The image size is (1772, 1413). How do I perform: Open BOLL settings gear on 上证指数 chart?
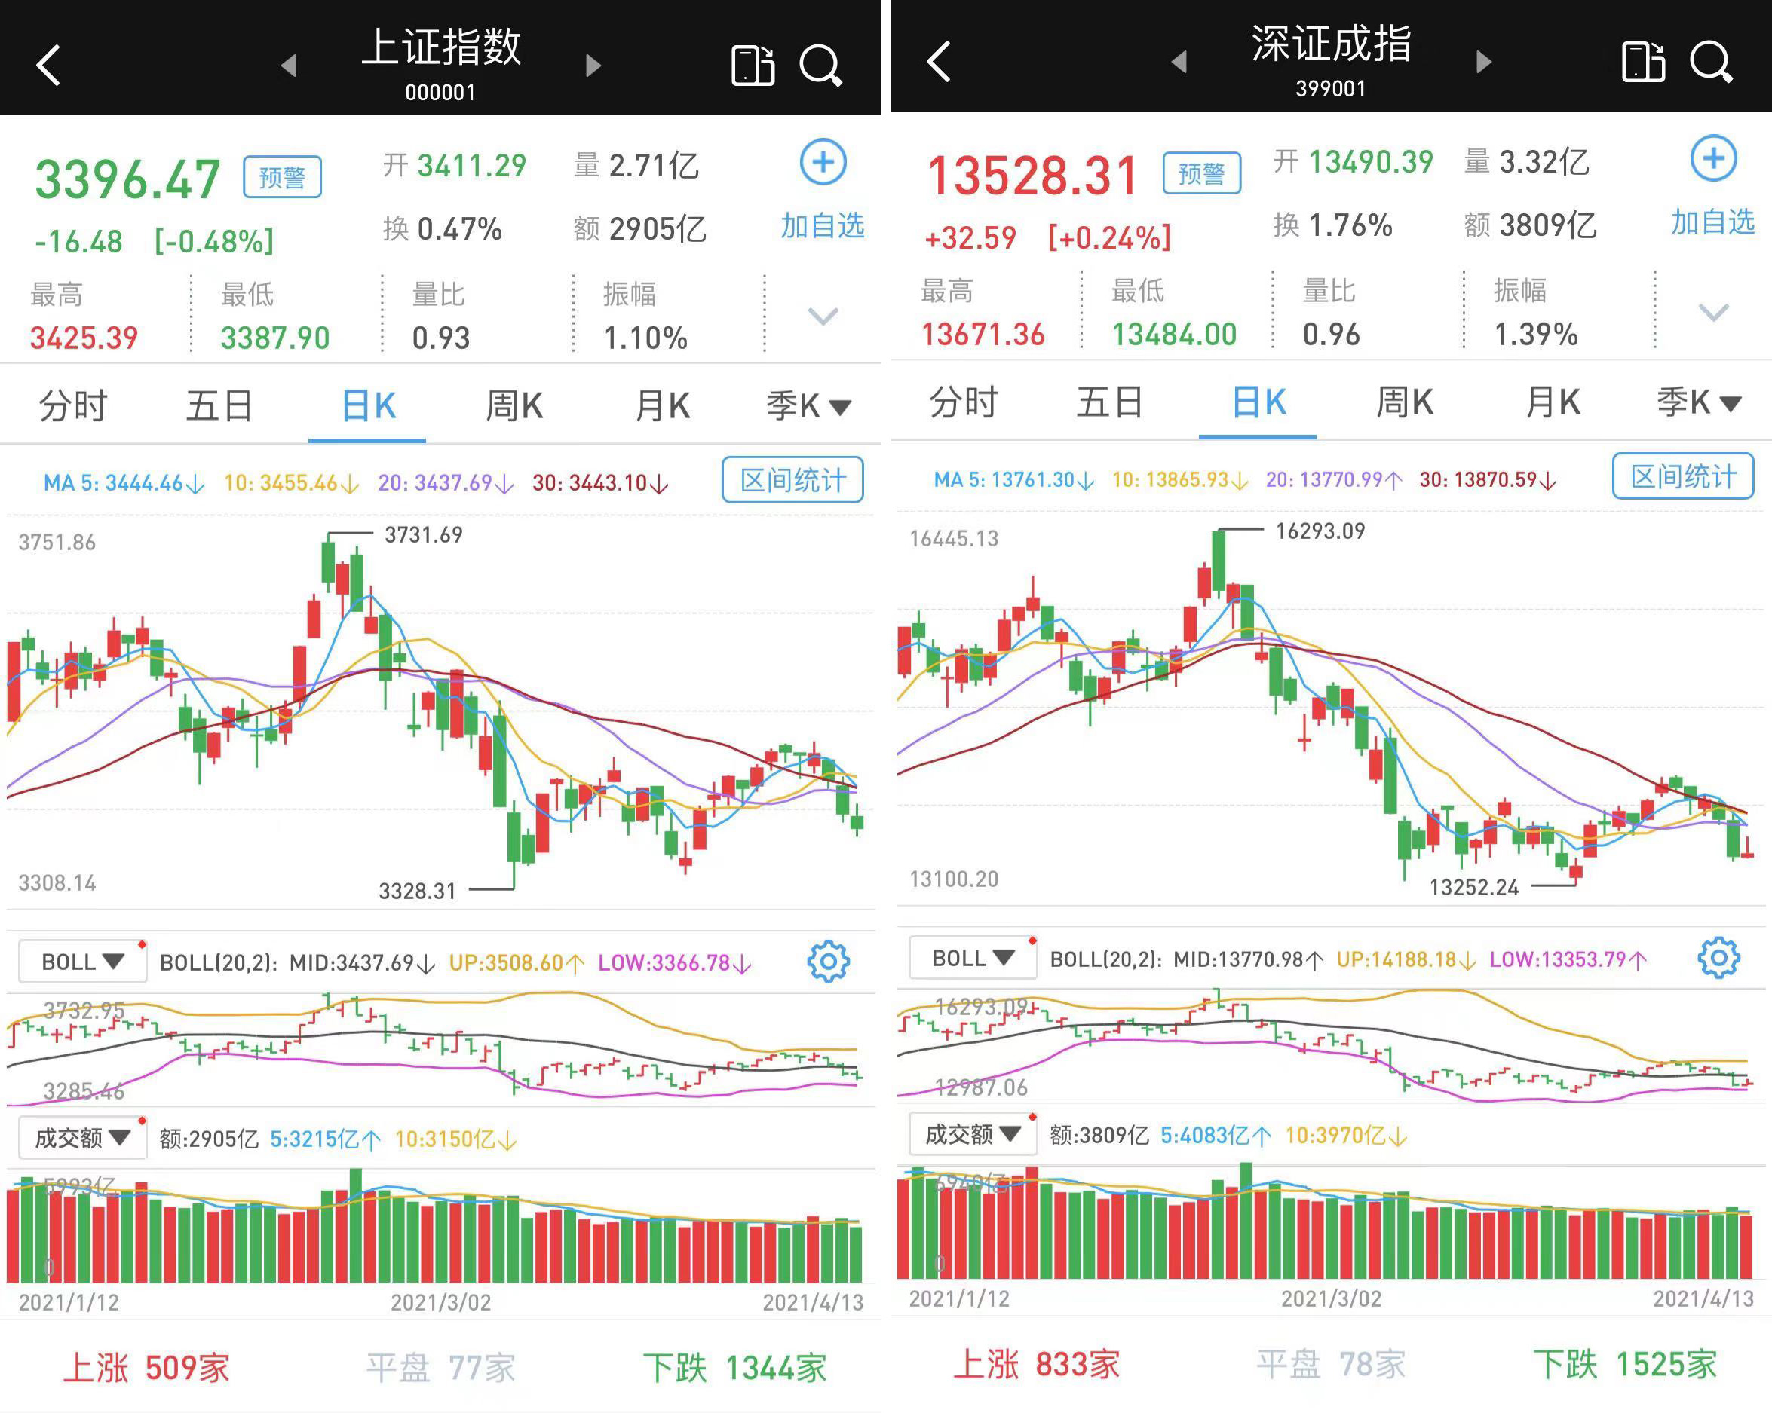click(828, 961)
